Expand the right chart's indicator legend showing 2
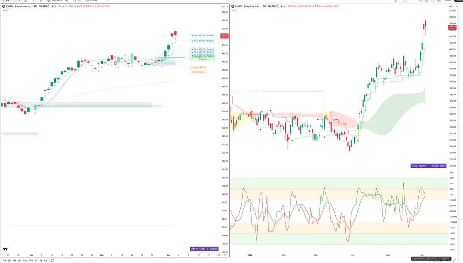 pos(234,10)
